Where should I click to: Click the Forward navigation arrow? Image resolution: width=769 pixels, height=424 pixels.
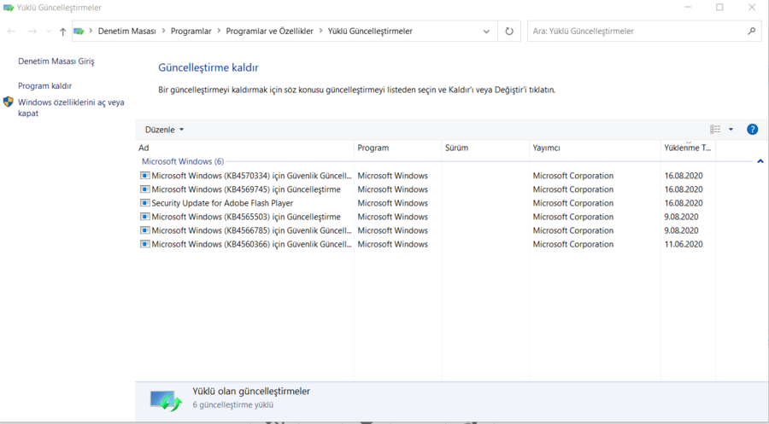[x=32, y=32]
